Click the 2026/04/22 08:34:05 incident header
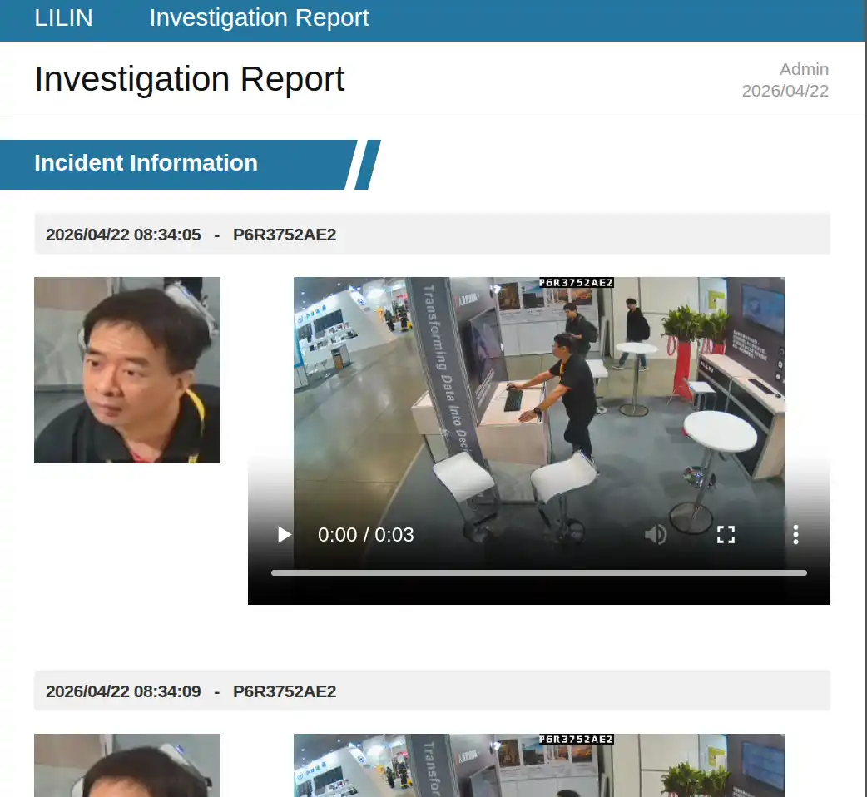The width and height of the screenshot is (867, 797). click(x=432, y=235)
